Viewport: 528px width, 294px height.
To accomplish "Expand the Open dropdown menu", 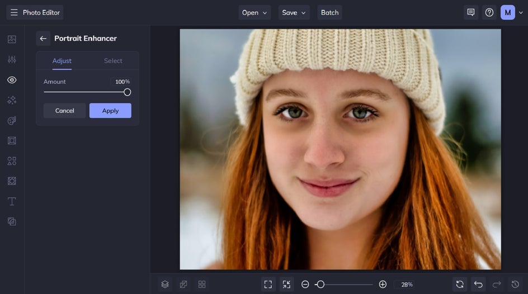I will 254,12.
